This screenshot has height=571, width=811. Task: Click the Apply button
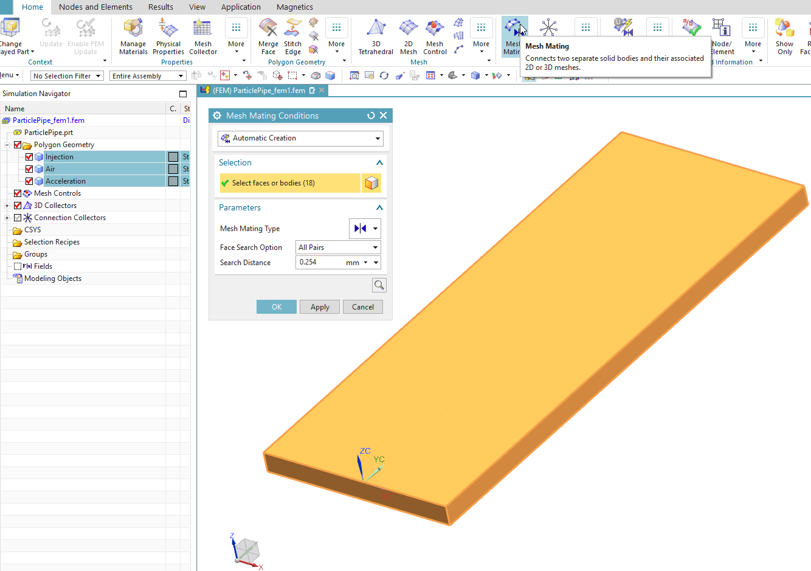320,307
